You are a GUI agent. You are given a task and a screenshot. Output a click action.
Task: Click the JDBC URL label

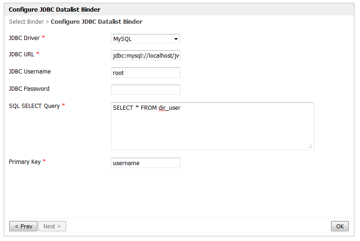coord(21,54)
